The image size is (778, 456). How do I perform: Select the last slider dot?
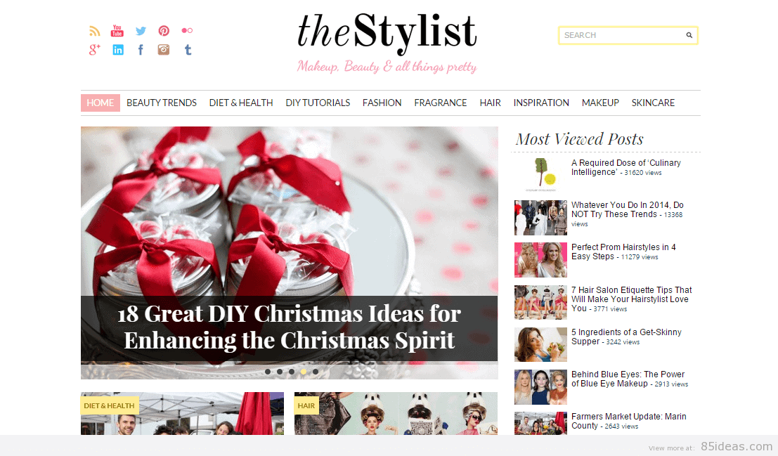[x=316, y=372]
